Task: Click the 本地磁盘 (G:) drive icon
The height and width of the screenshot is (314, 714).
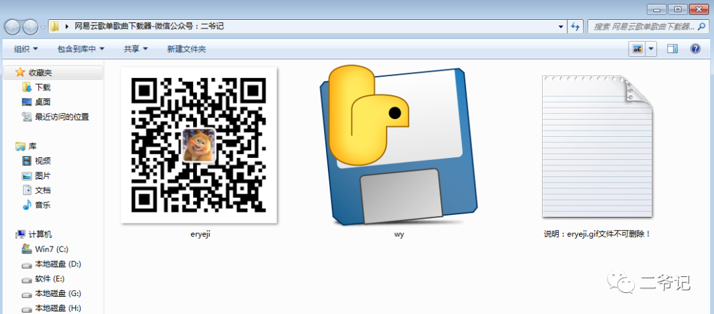Action: 27,294
